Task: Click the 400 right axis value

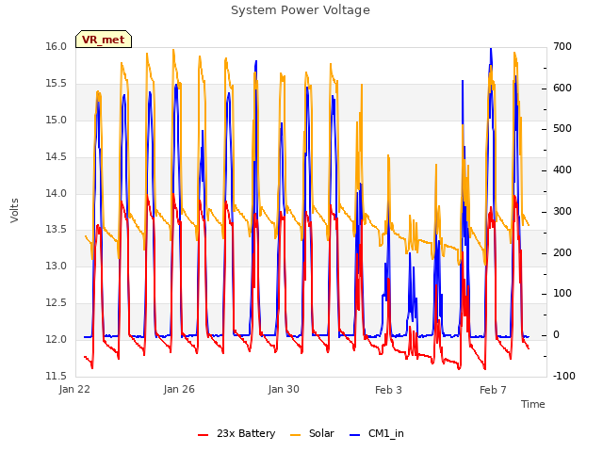Action: 562,169
